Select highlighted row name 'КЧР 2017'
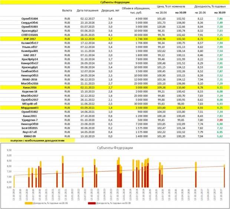Screen dimensions: 230x209 30,39
